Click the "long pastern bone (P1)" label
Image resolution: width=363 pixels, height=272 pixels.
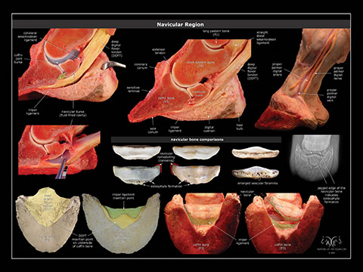pyautogui.click(x=216, y=33)
